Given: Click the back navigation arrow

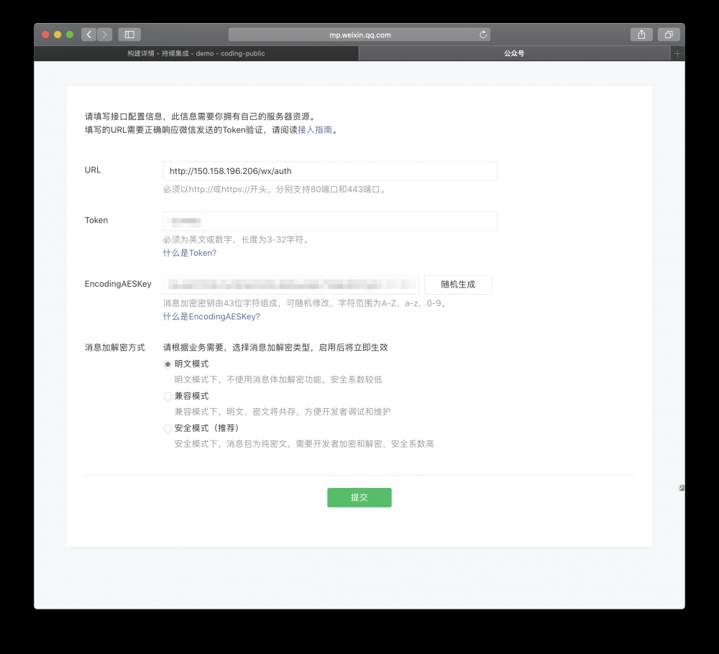Looking at the screenshot, I should 88,34.
